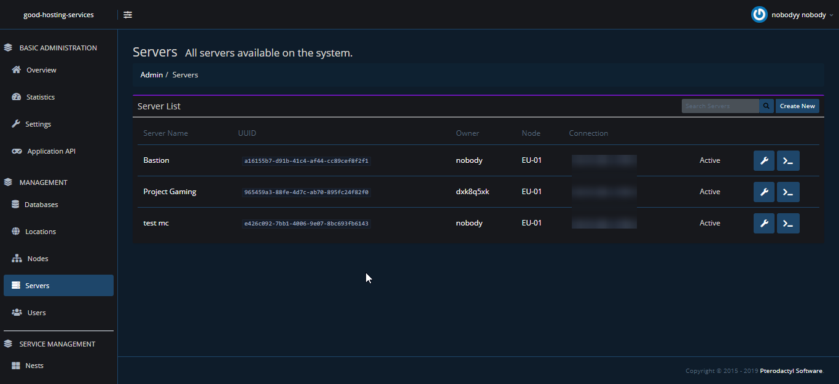Open console icon for Bastion server
The image size is (839, 384).
coord(788,161)
